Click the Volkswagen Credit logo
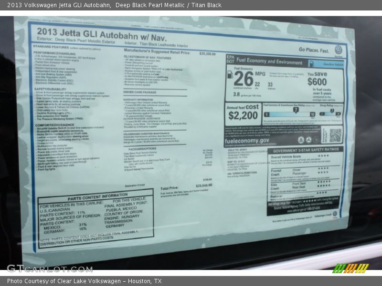The height and width of the screenshot is (286, 382). tap(335, 214)
